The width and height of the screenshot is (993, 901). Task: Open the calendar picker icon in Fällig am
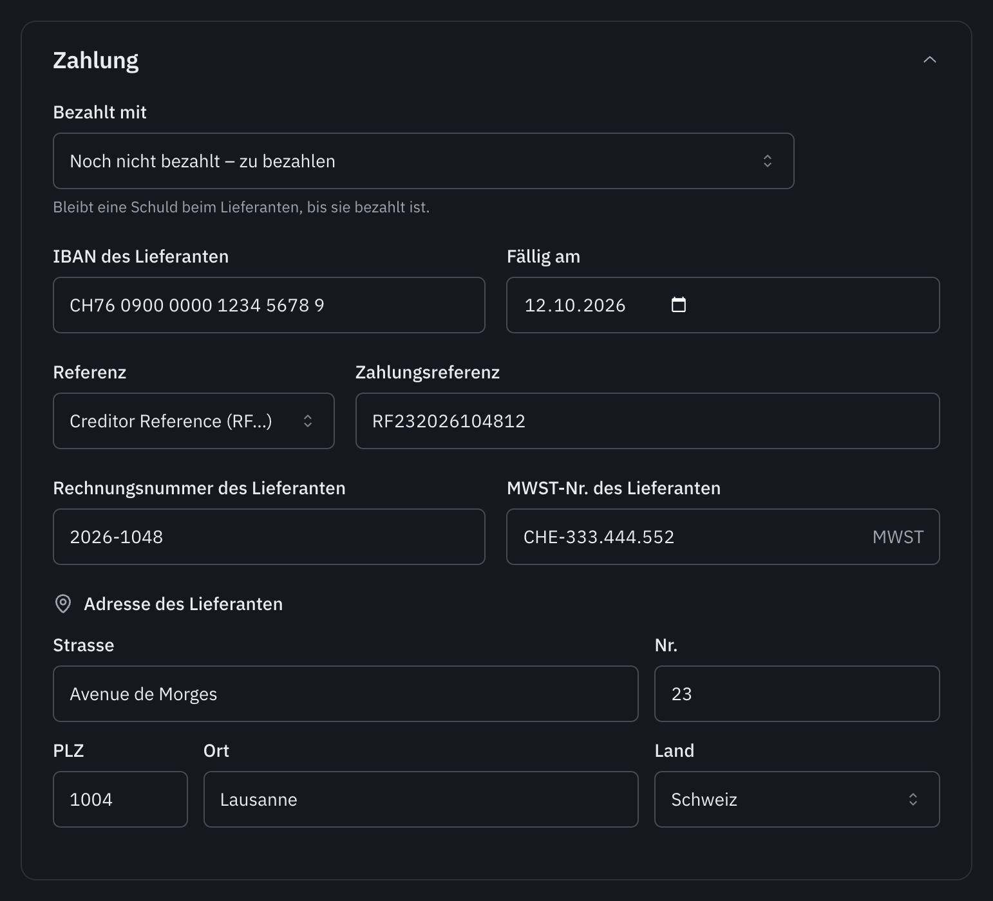click(x=679, y=304)
